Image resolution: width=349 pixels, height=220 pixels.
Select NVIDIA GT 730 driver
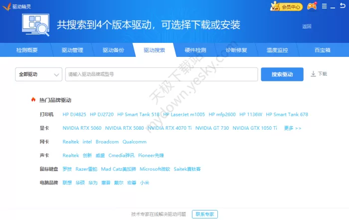(212, 128)
